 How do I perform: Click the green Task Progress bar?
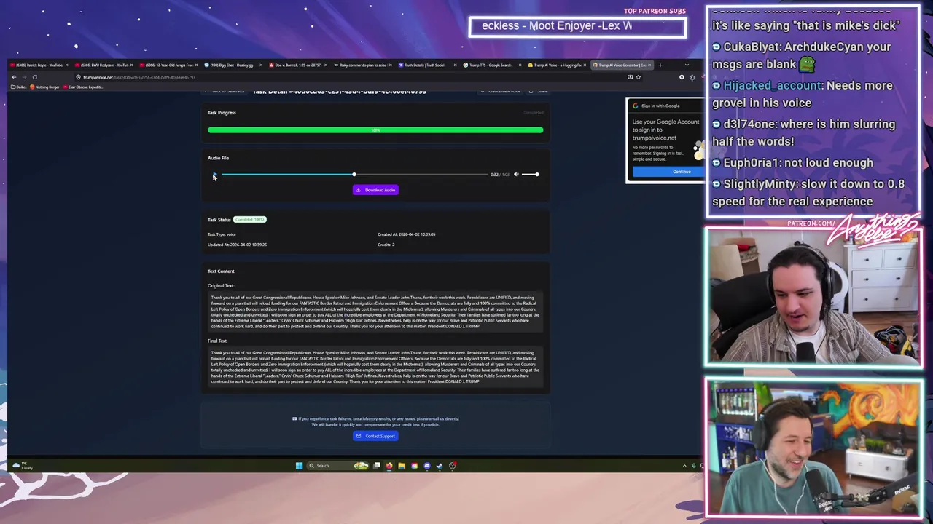point(375,130)
